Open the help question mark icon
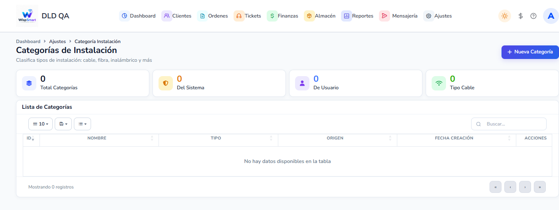 pyautogui.click(x=533, y=16)
